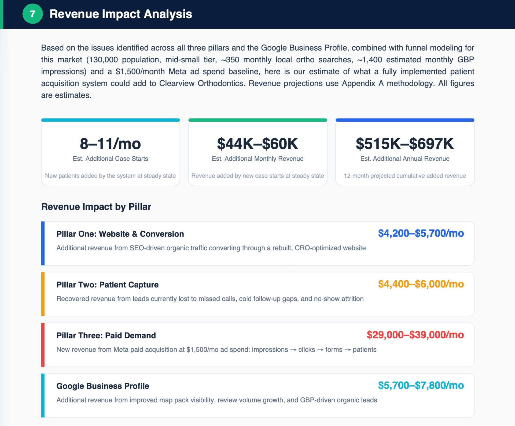Image resolution: width=515 pixels, height=426 pixels.
Task: Select 'Google Business Profile' card title
Action: pyautogui.click(x=103, y=386)
